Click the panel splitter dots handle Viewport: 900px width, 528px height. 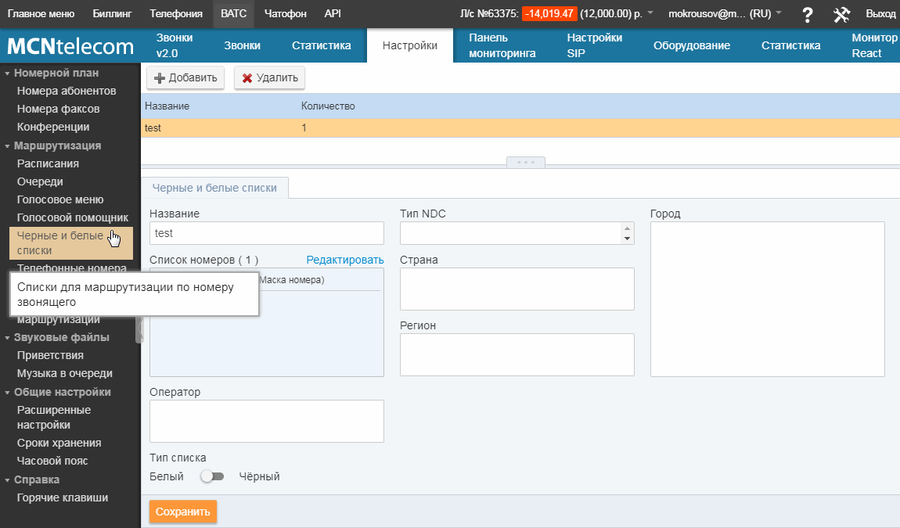click(526, 163)
